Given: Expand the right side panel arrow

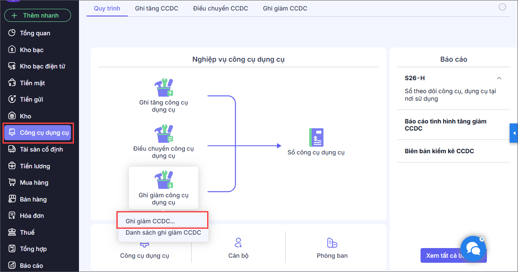Looking at the screenshot, I should tap(514, 133).
